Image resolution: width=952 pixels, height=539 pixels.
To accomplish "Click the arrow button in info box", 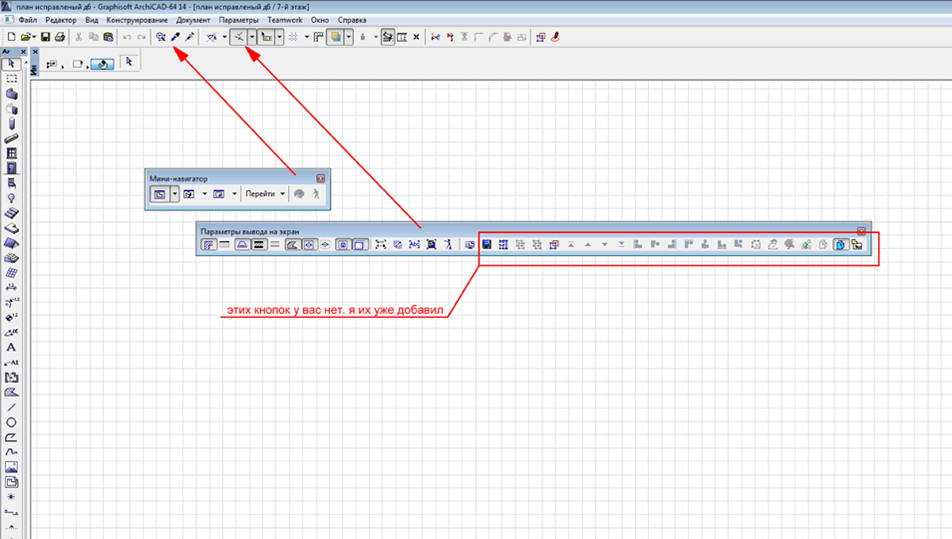I will tap(128, 62).
